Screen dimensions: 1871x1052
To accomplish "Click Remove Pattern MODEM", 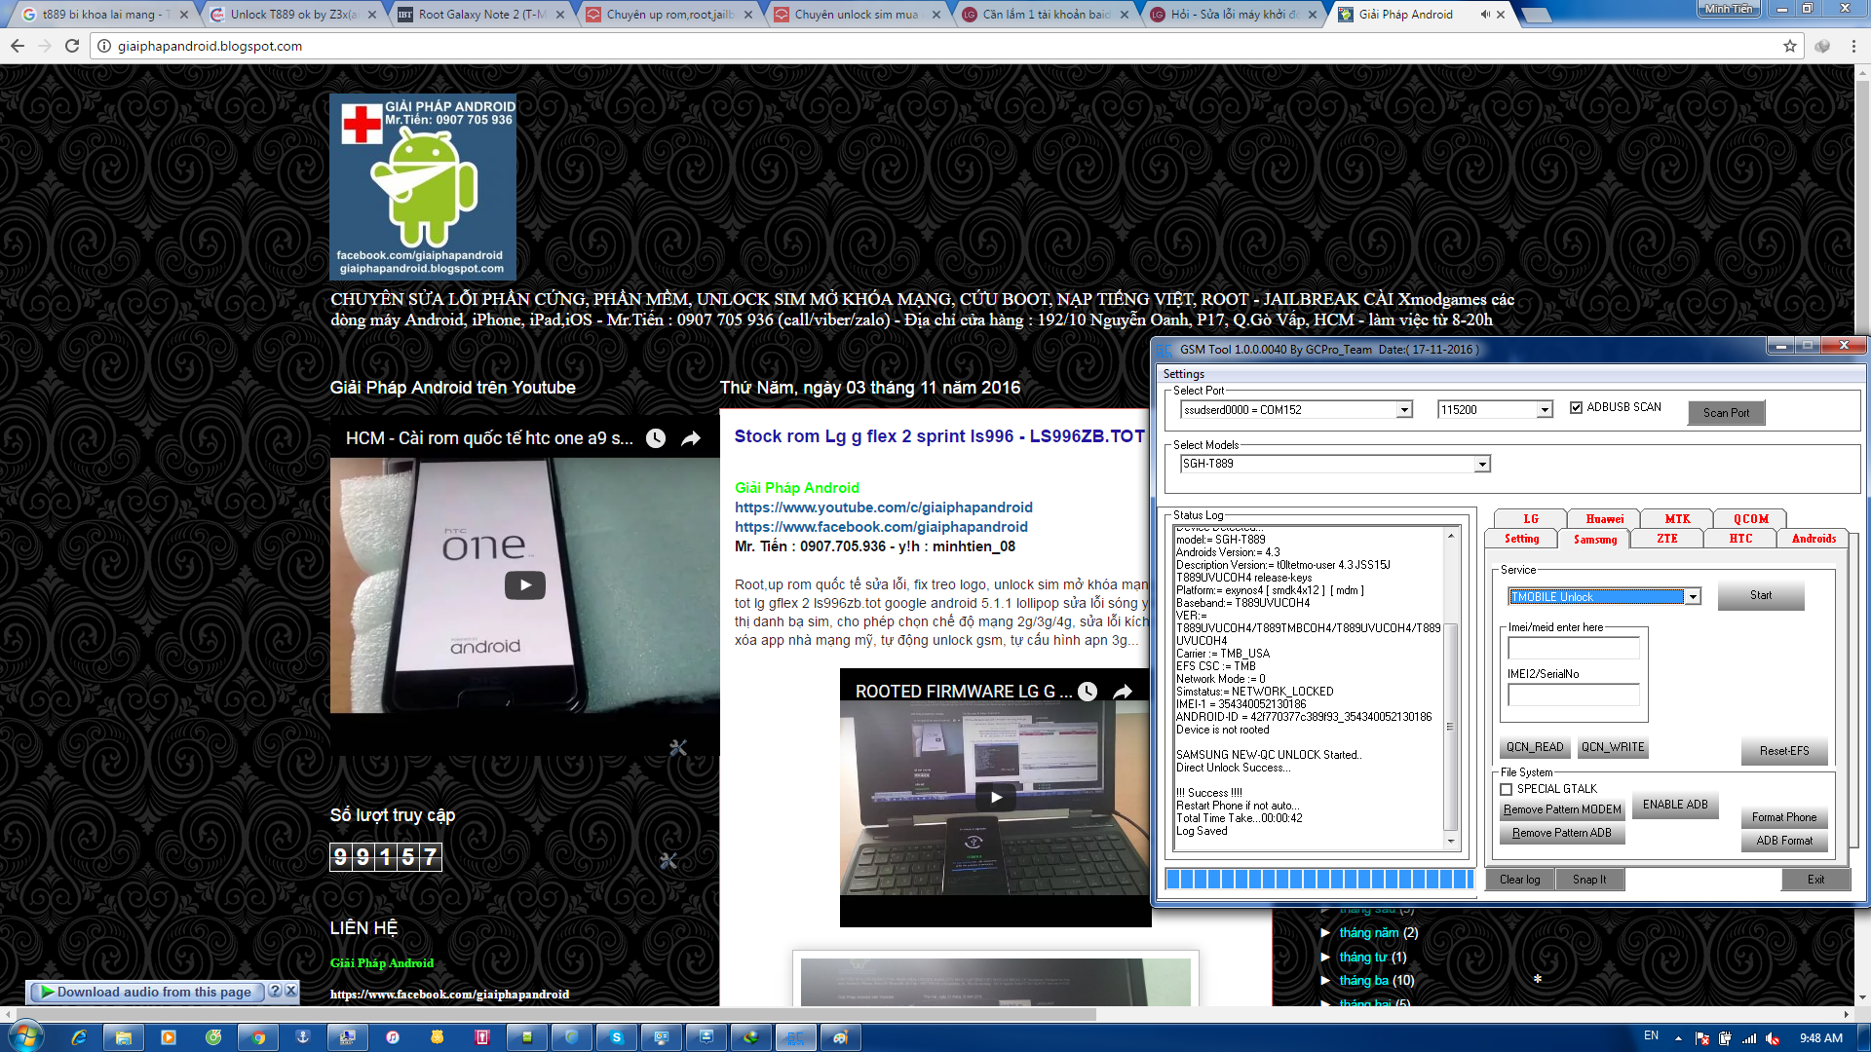I will 1562,809.
